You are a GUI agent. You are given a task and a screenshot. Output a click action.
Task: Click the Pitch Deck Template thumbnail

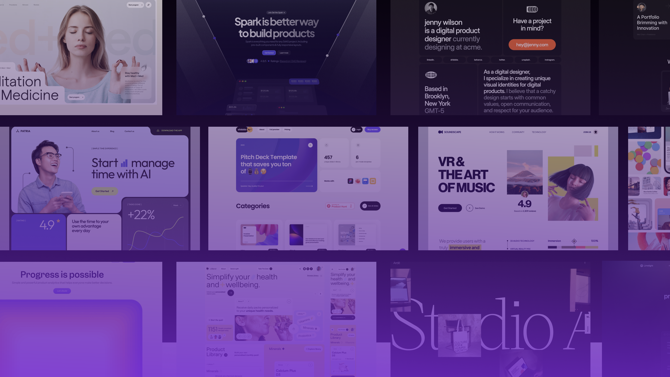277,165
